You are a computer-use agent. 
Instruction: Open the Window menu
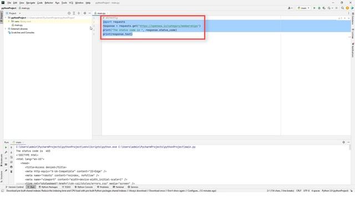point(79,3)
